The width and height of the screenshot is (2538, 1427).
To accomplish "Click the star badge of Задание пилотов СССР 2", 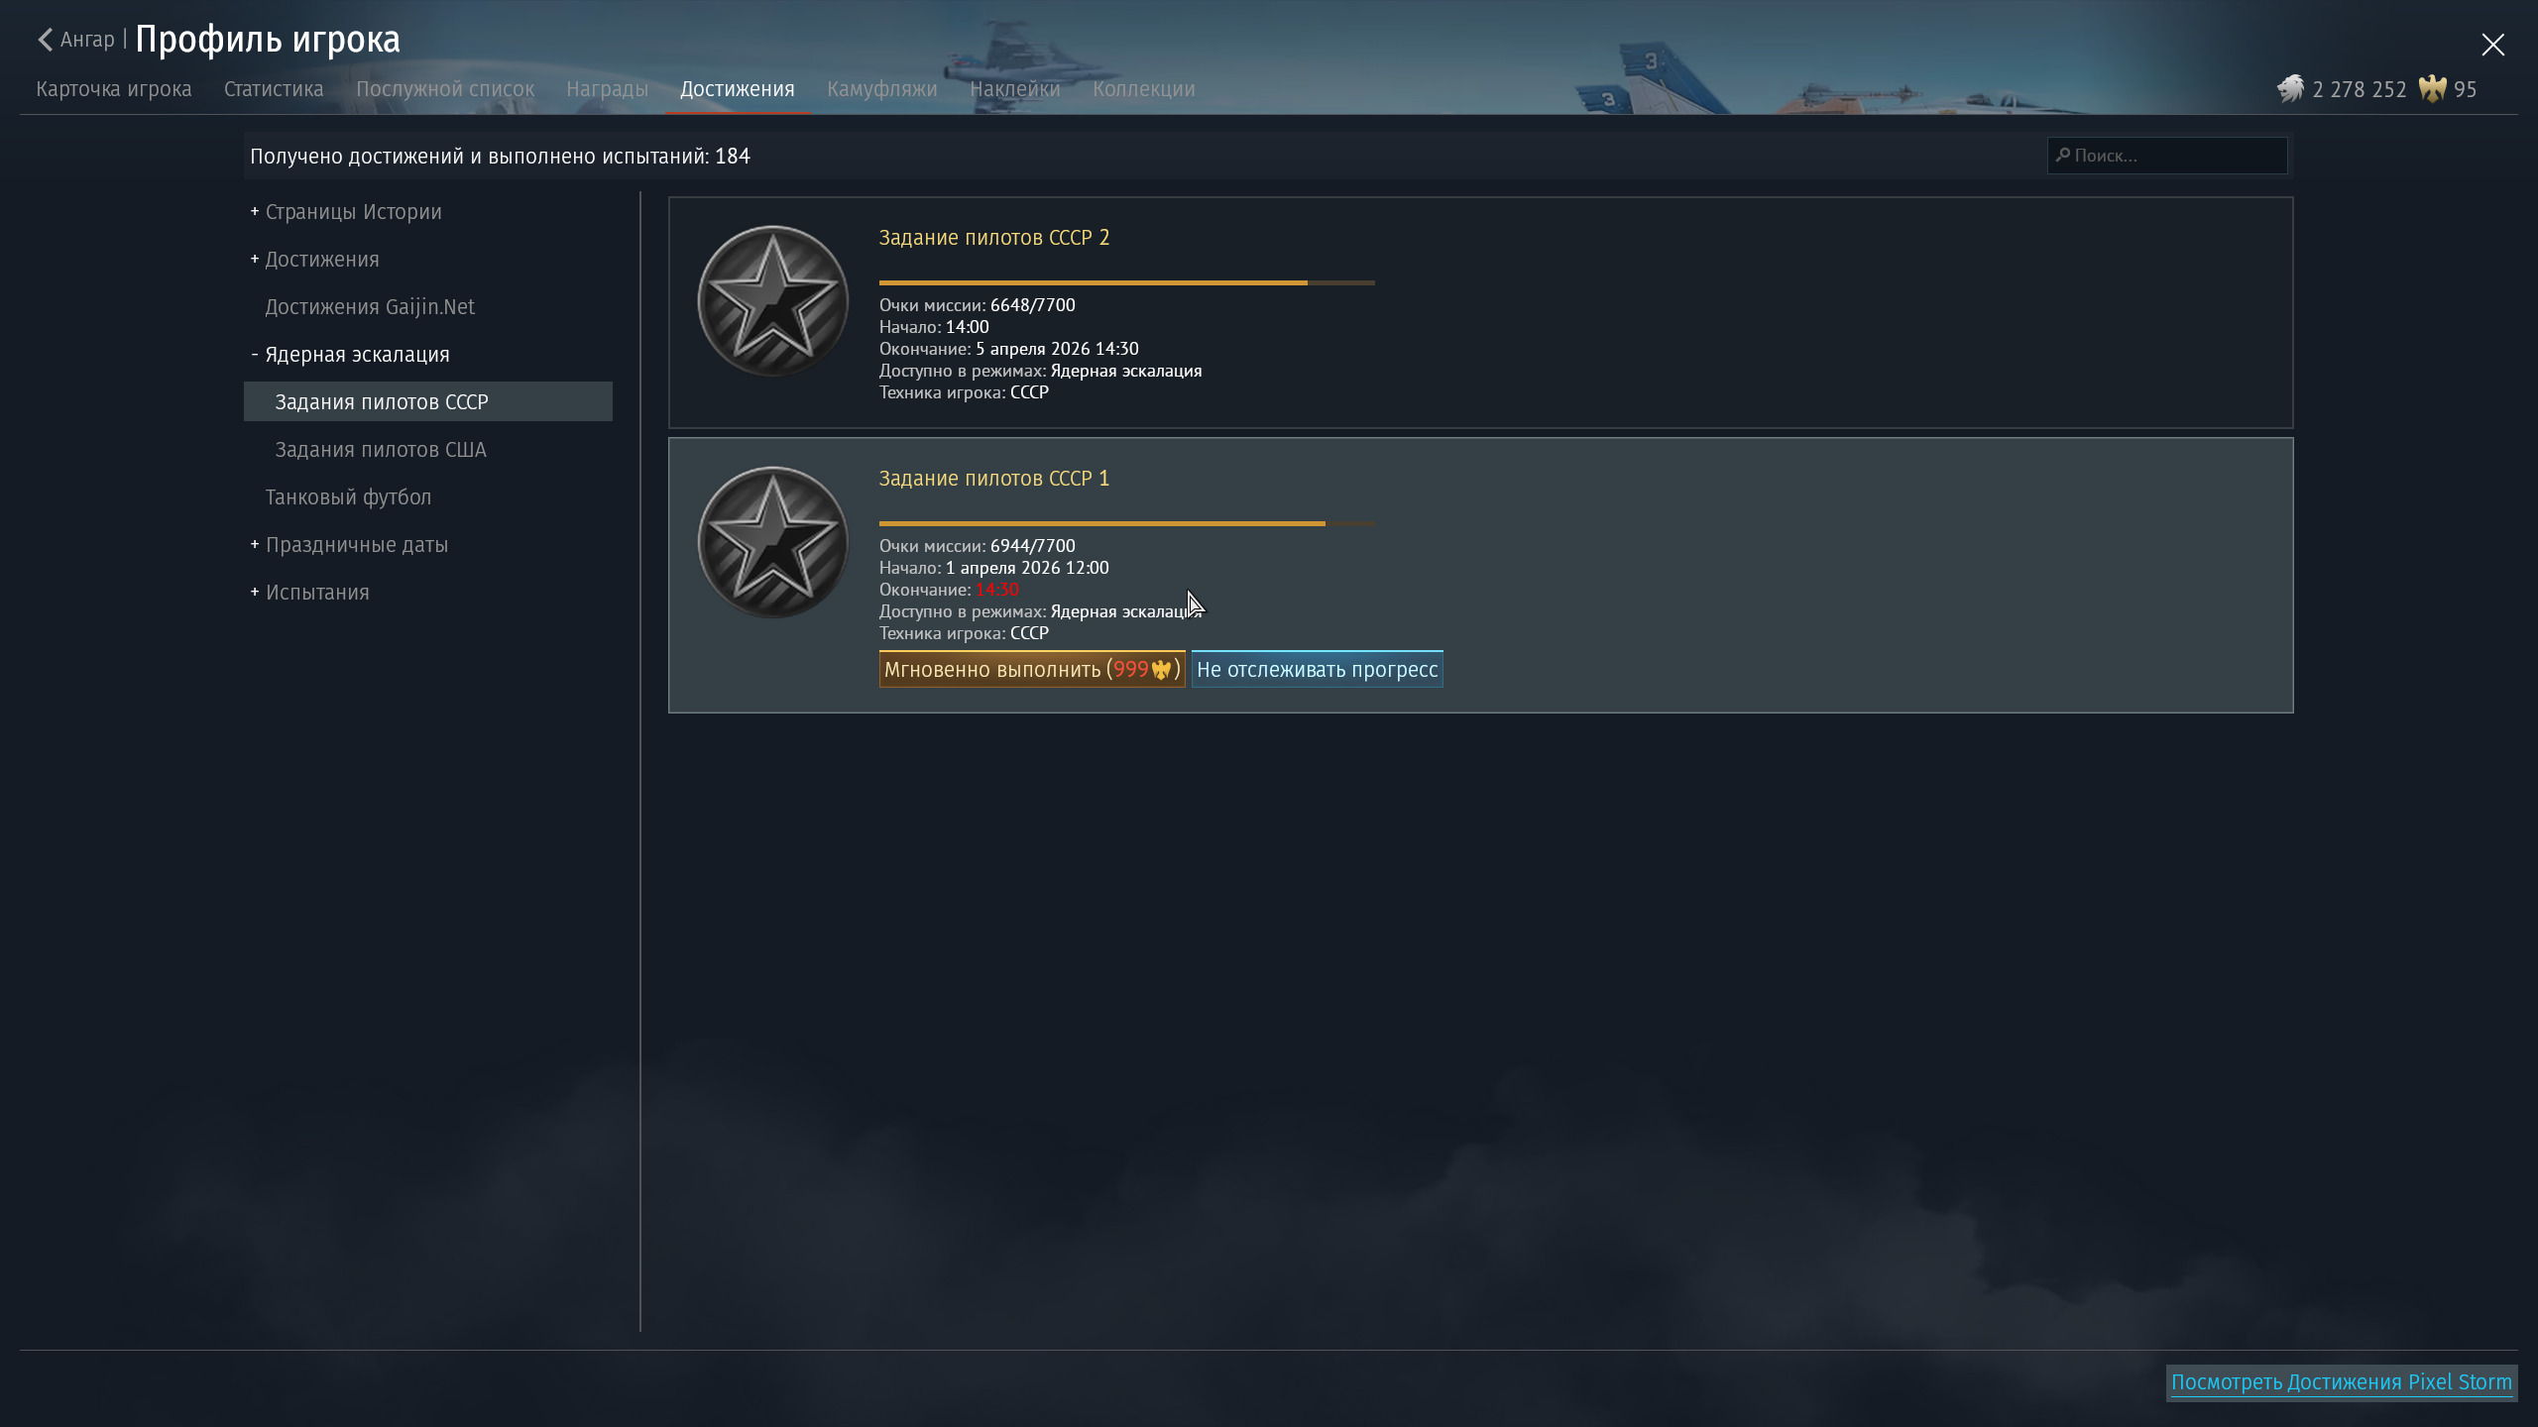I will [772, 301].
